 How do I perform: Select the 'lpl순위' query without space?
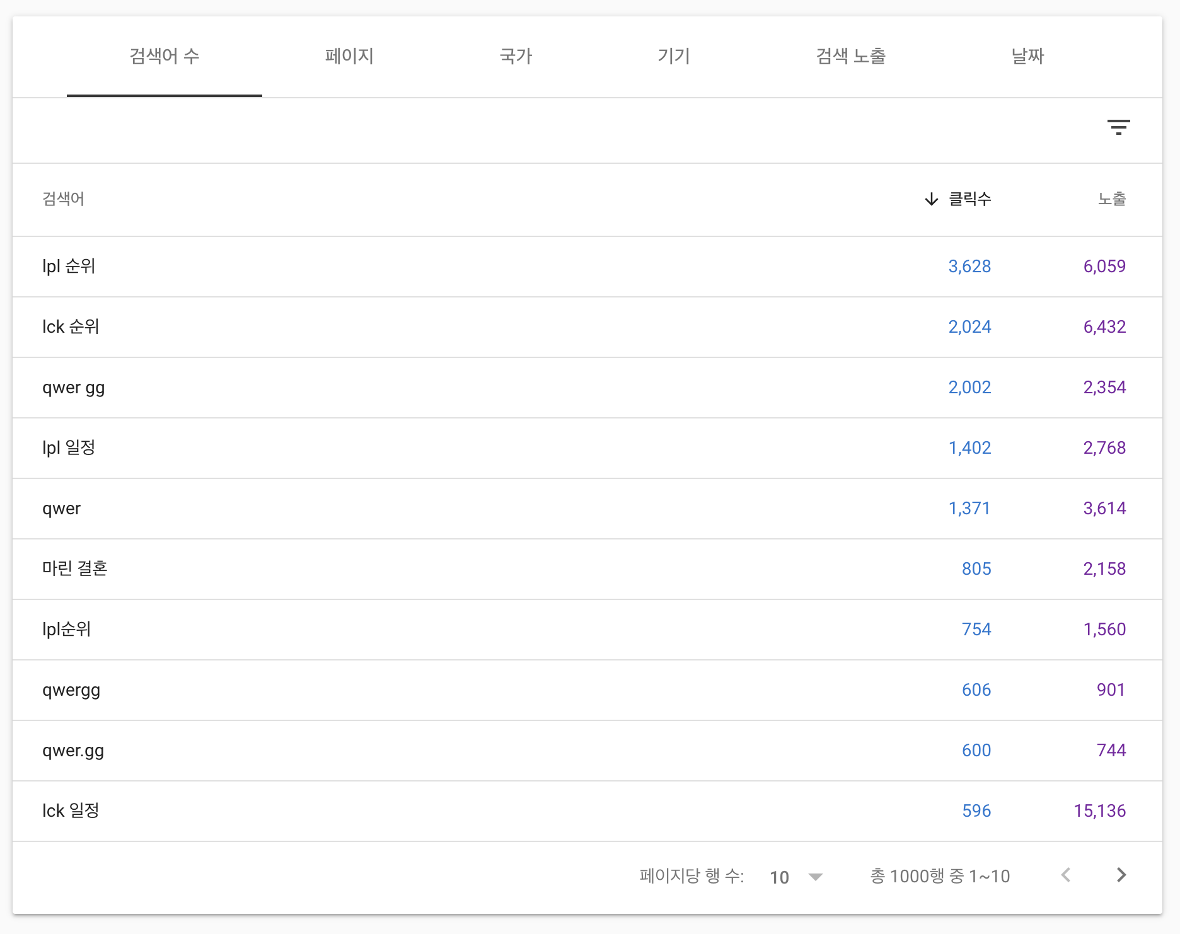[587, 630]
